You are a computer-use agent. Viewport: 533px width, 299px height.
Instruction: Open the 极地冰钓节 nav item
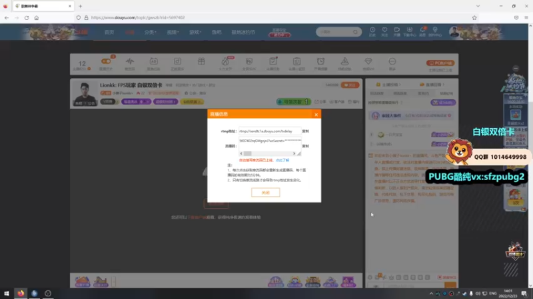tap(243, 32)
